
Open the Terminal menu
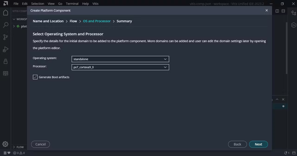pyautogui.click(x=72, y=4)
